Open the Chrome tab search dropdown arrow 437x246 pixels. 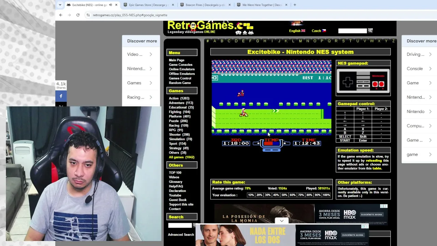coord(60,5)
